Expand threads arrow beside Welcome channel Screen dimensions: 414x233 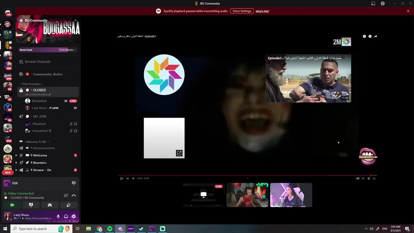point(16,155)
